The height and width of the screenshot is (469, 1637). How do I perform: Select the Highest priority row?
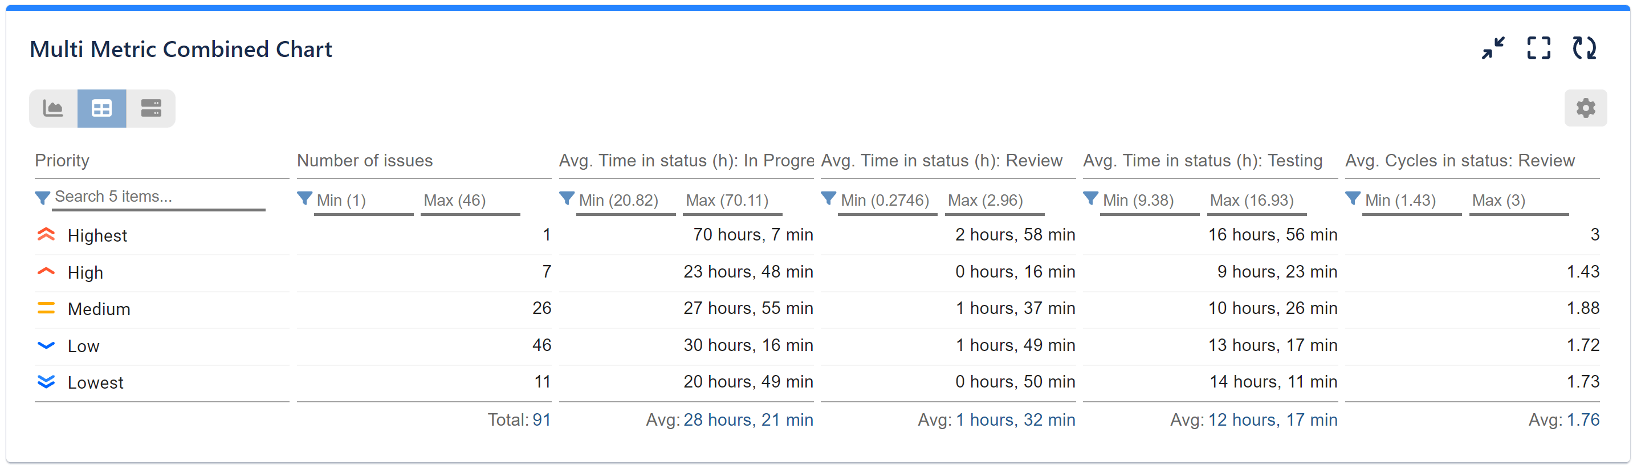97,236
